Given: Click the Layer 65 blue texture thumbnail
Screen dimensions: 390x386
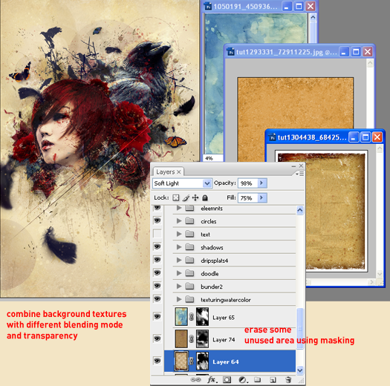Looking at the screenshot, I should tap(181, 317).
